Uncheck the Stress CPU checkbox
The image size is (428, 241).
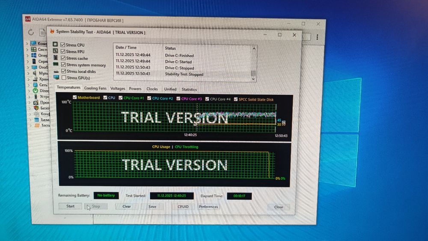[63, 45]
